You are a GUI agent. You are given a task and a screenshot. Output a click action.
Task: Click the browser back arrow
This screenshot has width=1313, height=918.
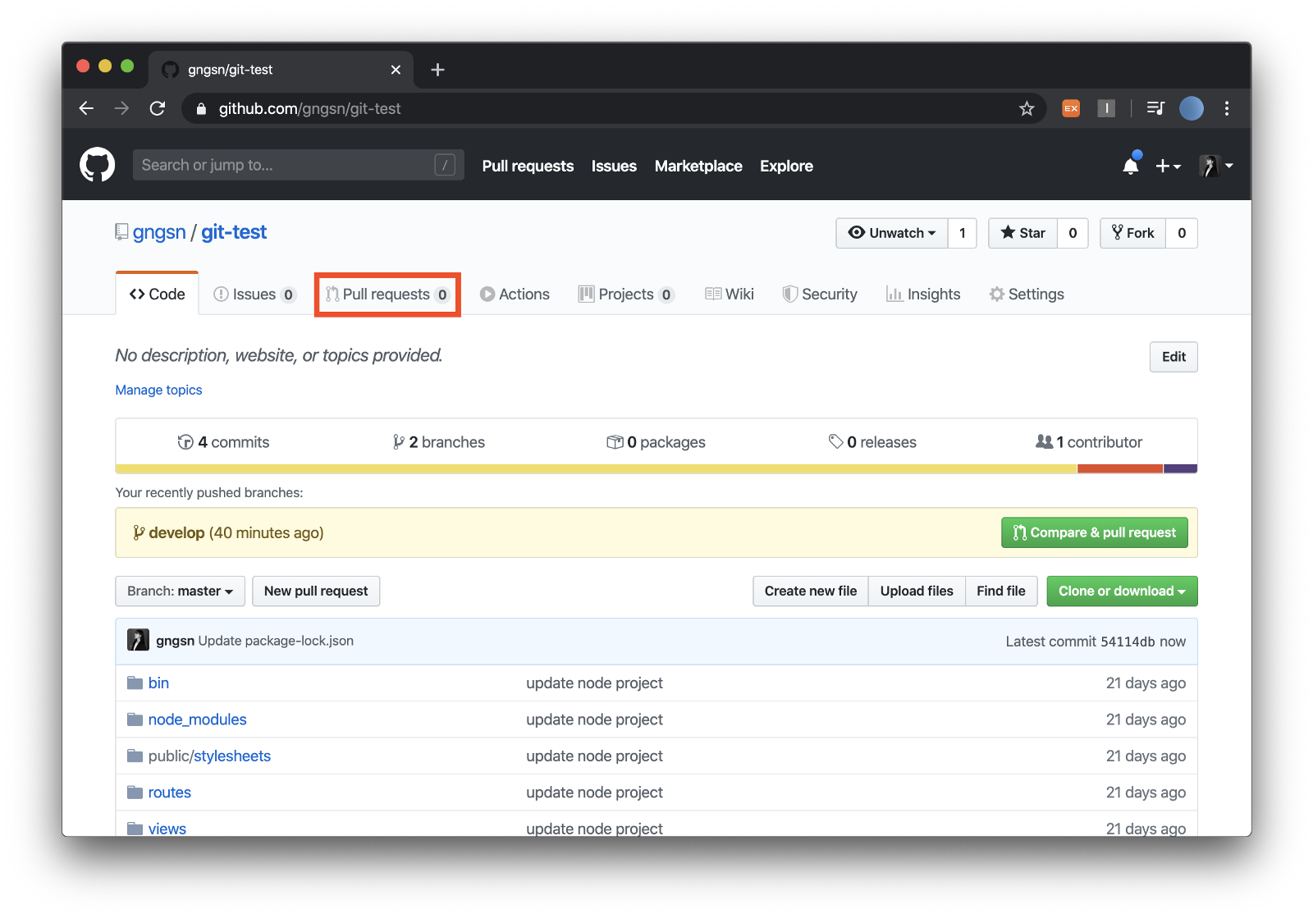tap(86, 108)
